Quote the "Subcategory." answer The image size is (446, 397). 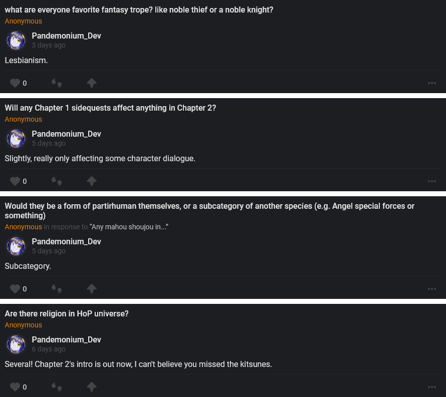coord(57,289)
